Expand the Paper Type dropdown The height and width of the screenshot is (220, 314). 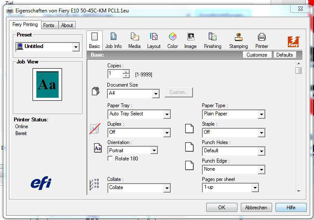point(261,115)
